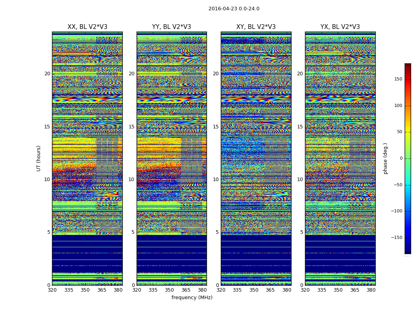Click the phase colorbar gradient
Viewport: 417px width, 317px height.
coord(408,158)
